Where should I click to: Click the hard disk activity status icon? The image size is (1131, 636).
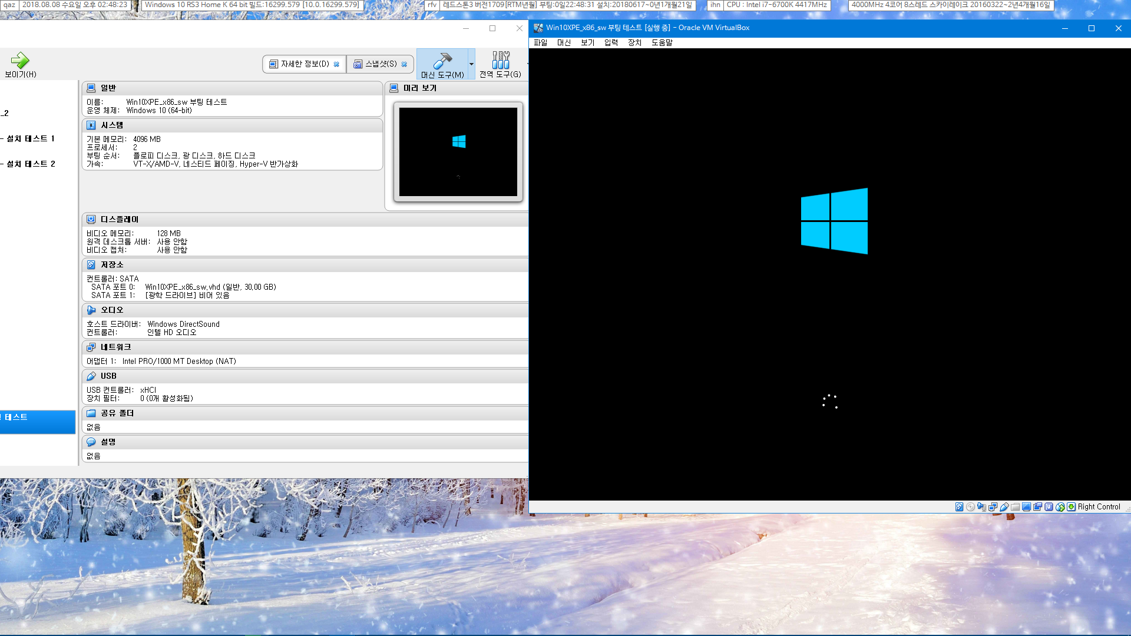coord(959,506)
